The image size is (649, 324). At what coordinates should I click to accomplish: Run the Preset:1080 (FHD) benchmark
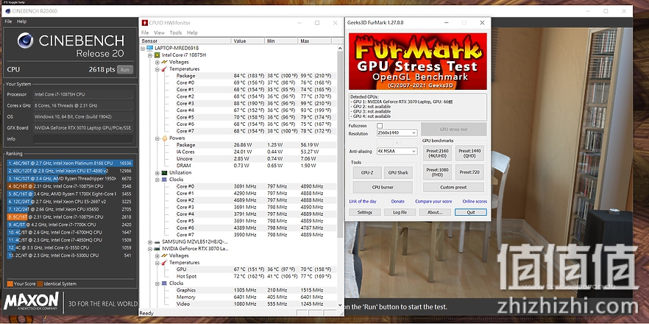(437, 172)
